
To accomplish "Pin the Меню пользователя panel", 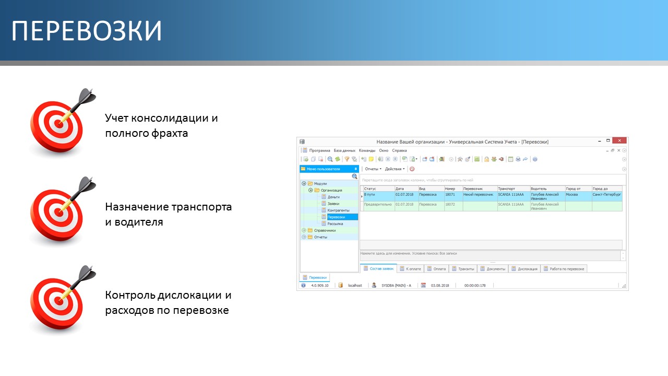I will [x=355, y=169].
